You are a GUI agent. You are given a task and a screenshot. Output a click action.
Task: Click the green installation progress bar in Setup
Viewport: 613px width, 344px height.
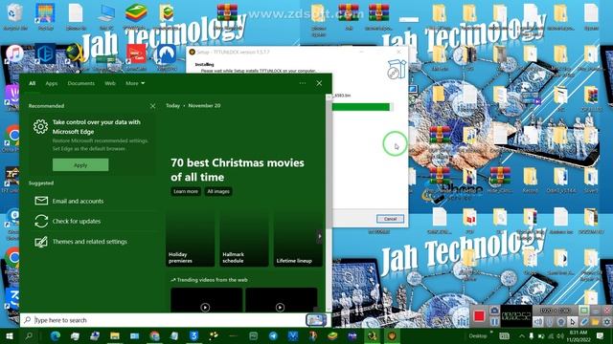[360, 107]
